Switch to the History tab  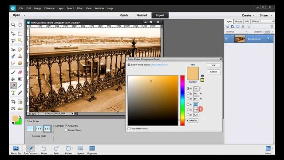coord(238,21)
